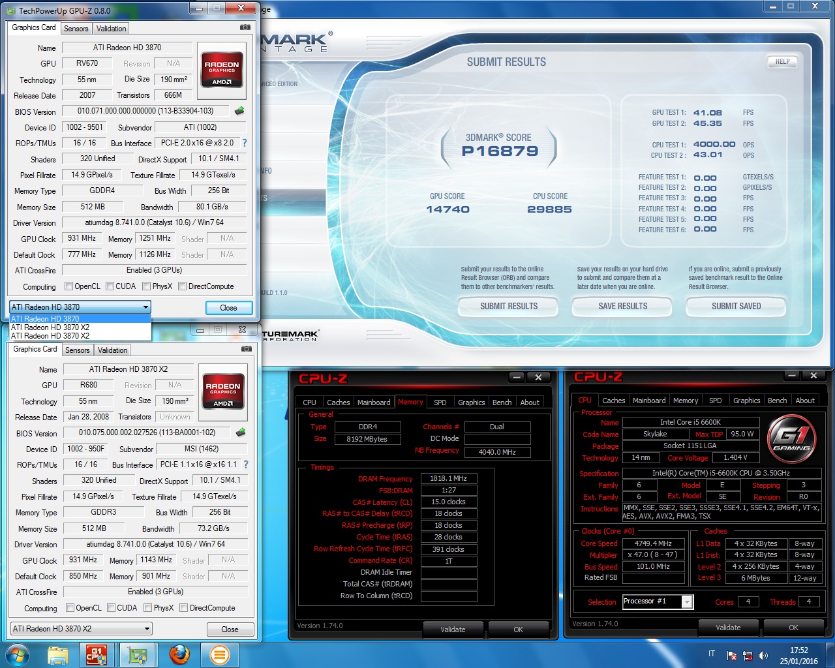Open the Windows Start menu
Screen dimensions: 835x668
17,655
